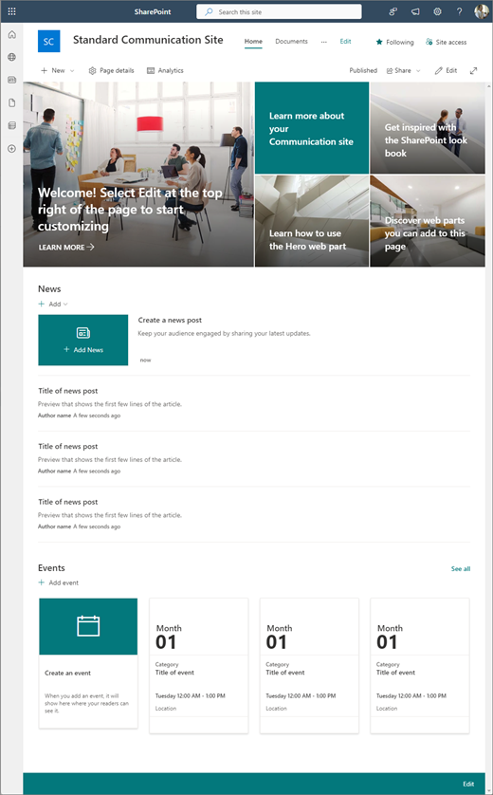Click Create a news post heading
The image size is (493, 795).
tap(170, 320)
